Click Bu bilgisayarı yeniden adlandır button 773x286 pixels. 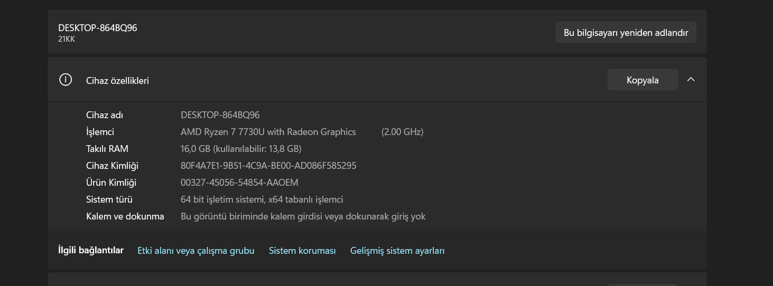pyautogui.click(x=626, y=32)
